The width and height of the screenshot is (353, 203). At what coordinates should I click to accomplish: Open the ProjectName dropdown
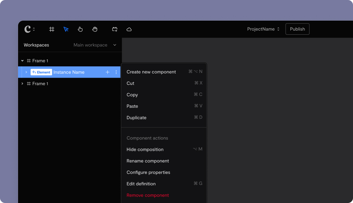coord(263,29)
